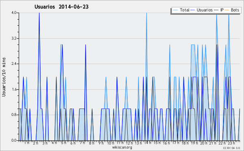Click the light blue Total legend line
Screen dimensions: 244x151
(175, 10)
